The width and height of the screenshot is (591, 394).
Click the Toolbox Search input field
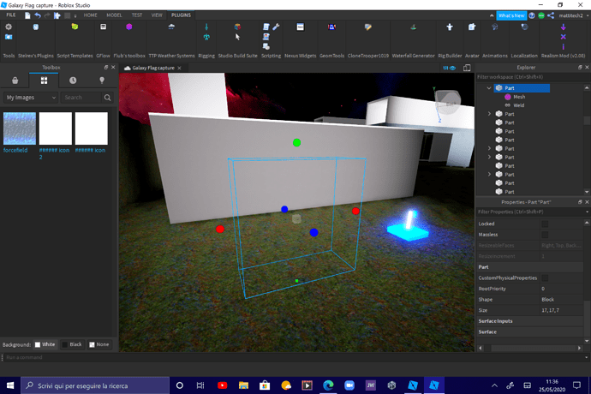point(81,98)
